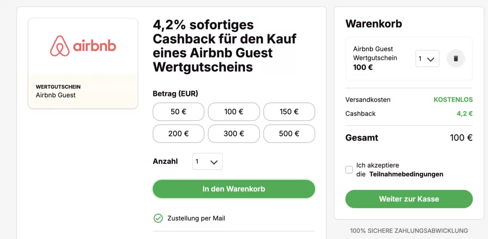The height and width of the screenshot is (239, 488).
Task: Pick the 150 € amount
Action: (x=289, y=112)
